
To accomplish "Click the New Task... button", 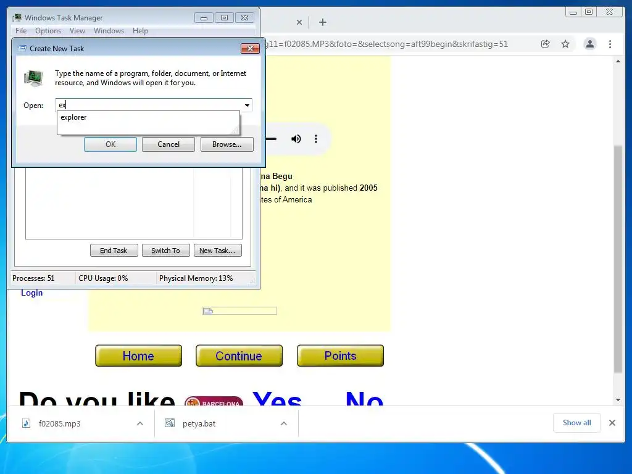I will click(218, 251).
